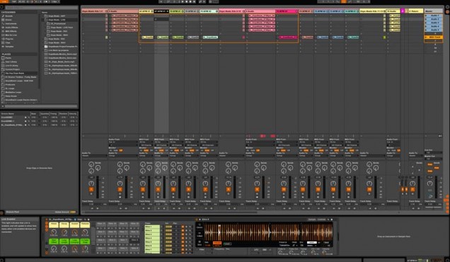Select Clips in browser categories
The height and width of the screenshot is (262, 450).
coord(8,42)
